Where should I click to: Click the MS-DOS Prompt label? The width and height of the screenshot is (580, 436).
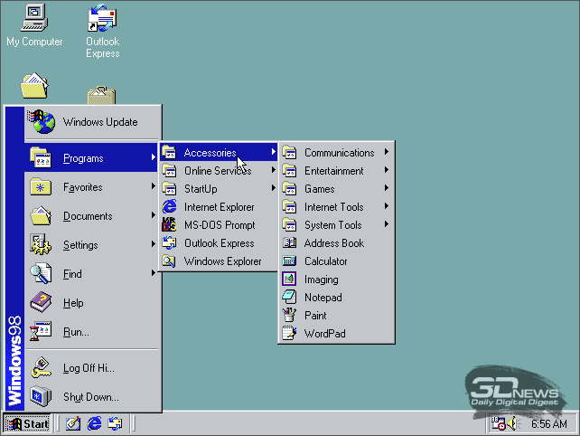220,225
